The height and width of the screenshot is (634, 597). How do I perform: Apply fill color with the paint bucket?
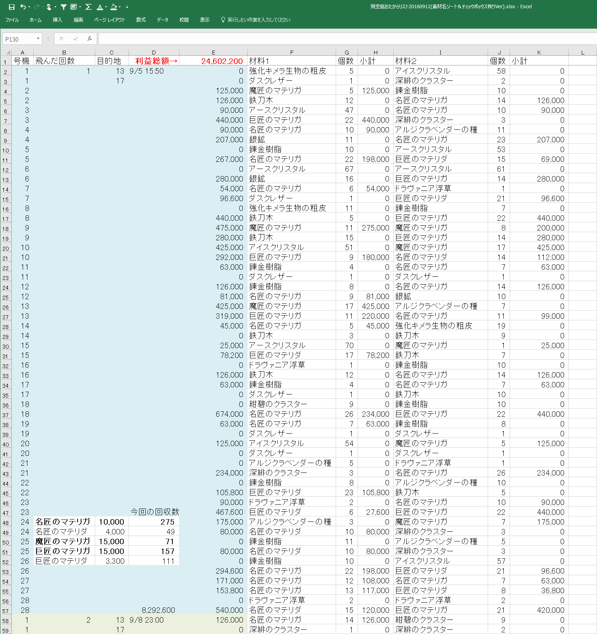(114, 7)
